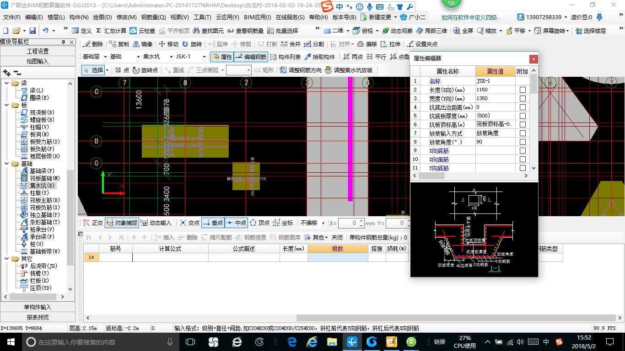Viewport: 625px width, 351px height.
Task: Open 文件(F) menu
Action: tap(12, 17)
